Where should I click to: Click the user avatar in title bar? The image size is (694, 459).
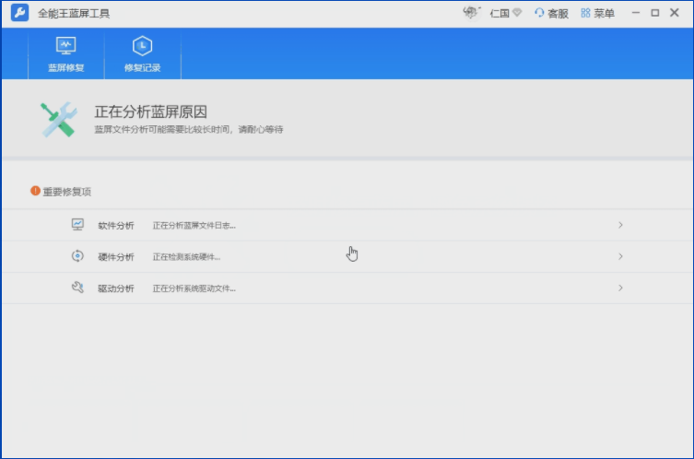coord(472,13)
